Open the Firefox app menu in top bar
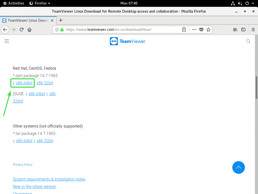The height and width of the screenshot is (194, 258). [40, 3]
